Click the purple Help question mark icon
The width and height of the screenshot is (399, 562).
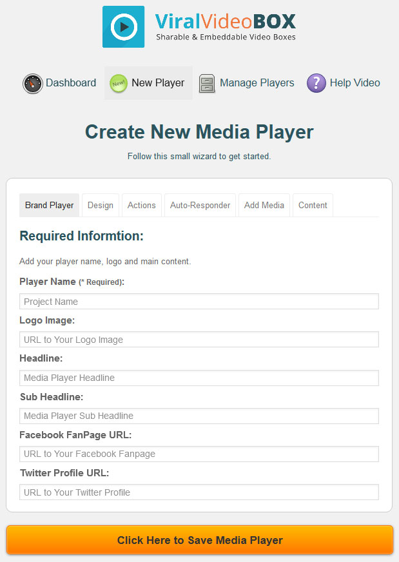316,83
